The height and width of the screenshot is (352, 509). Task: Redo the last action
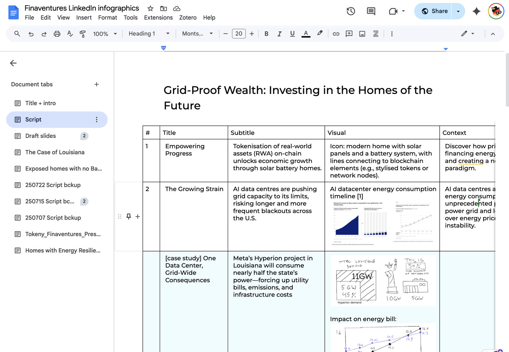click(x=44, y=34)
